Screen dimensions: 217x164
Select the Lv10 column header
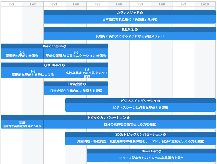coord(205,4)
